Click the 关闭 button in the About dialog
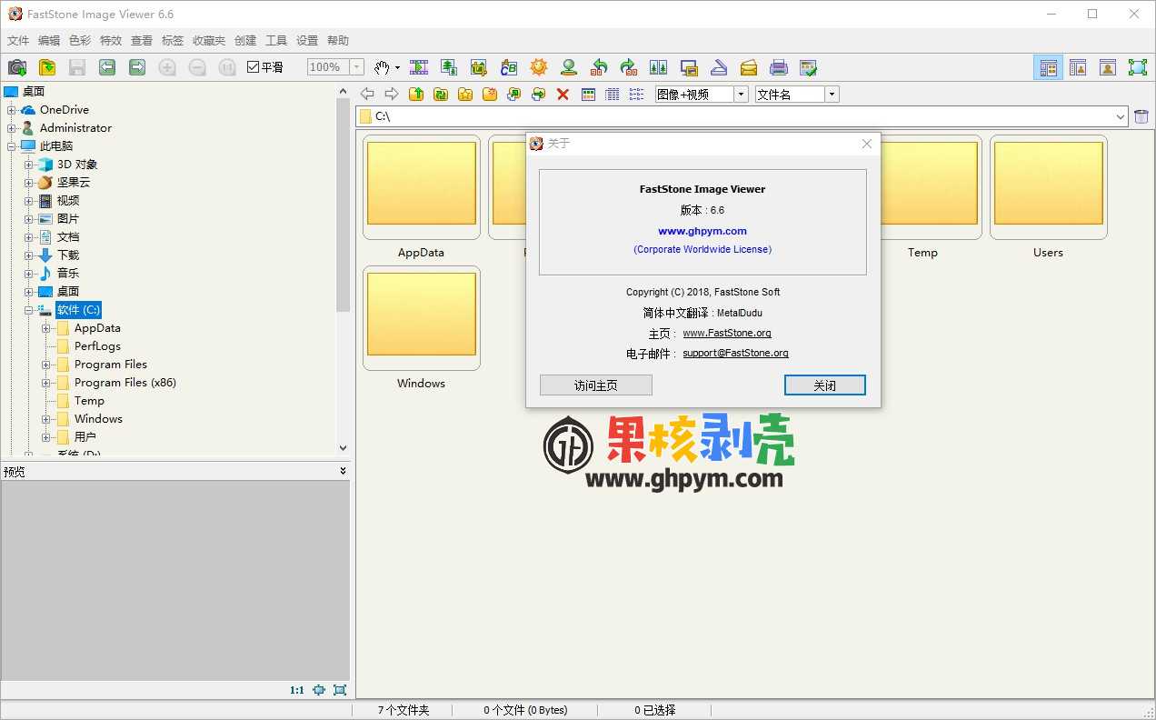Screen dimensions: 1156x720 [825, 385]
